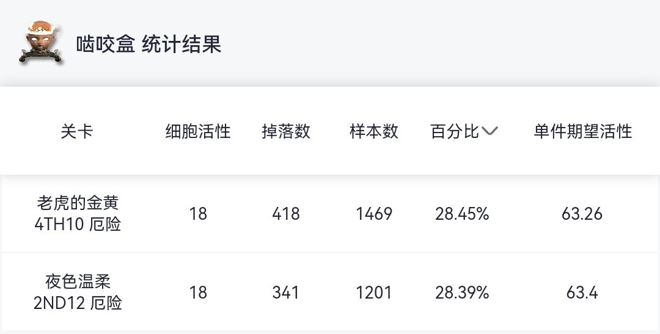
Task: Sort by the 关卡 column header
Action: (77, 131)
